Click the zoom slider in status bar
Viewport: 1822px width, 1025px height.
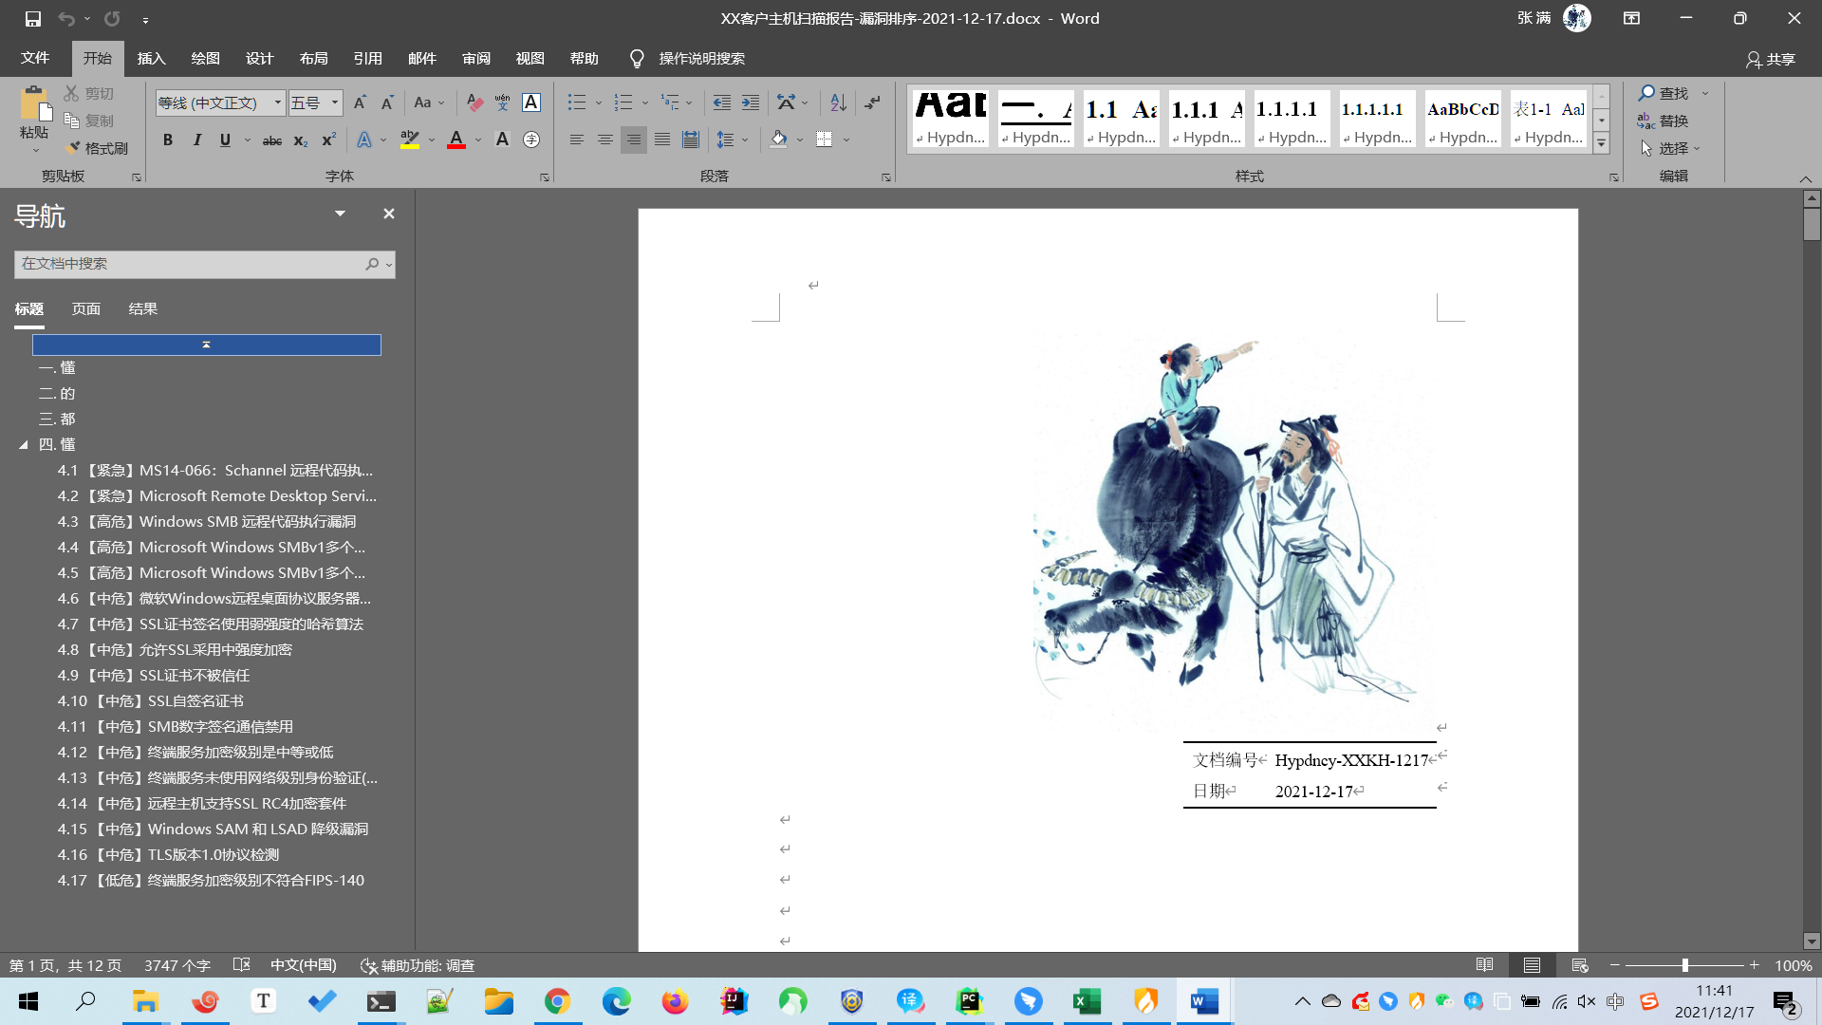point(1684,965)
